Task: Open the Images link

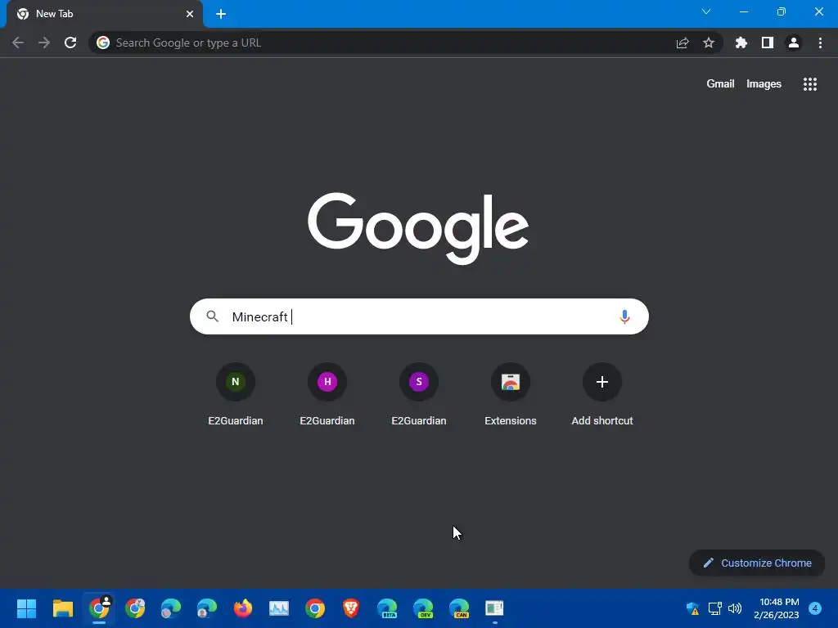Action: point(764,84)
